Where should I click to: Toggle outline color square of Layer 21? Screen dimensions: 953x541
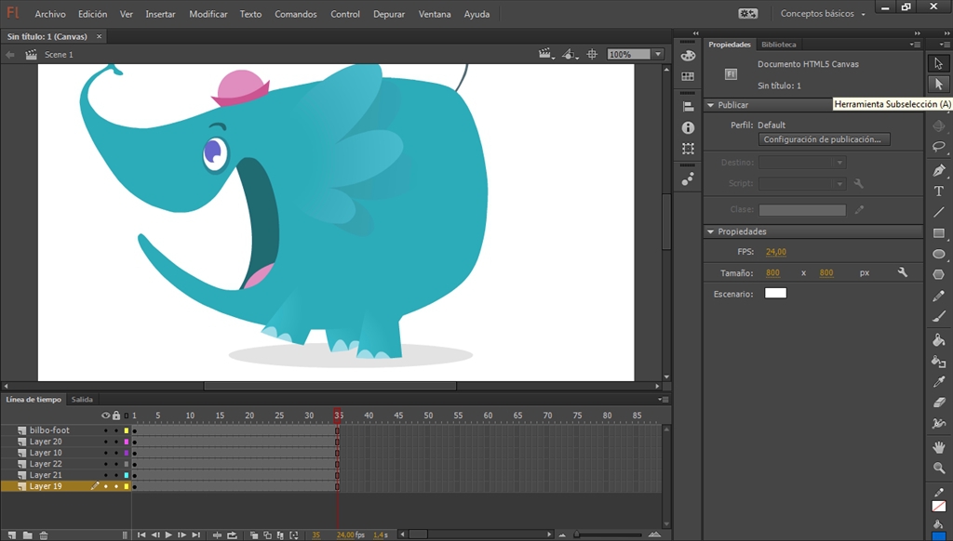(x=127, y=475)
